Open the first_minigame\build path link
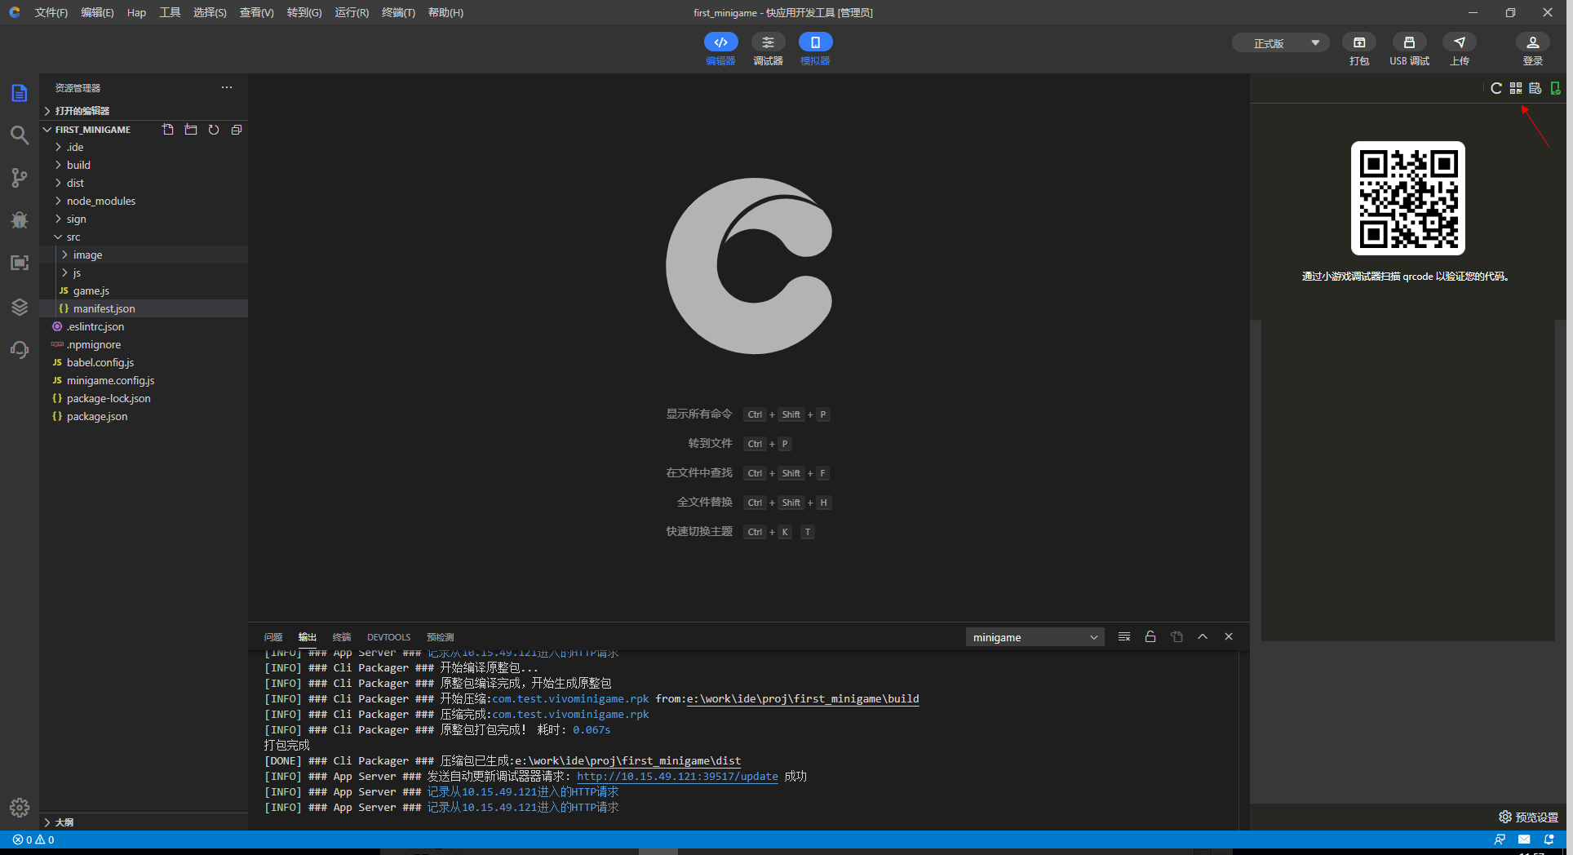The image size is (1573, 855). coord(803,699)
